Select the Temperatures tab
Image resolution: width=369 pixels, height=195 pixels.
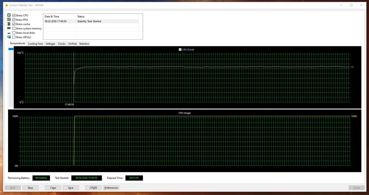[x=17, y=43]
